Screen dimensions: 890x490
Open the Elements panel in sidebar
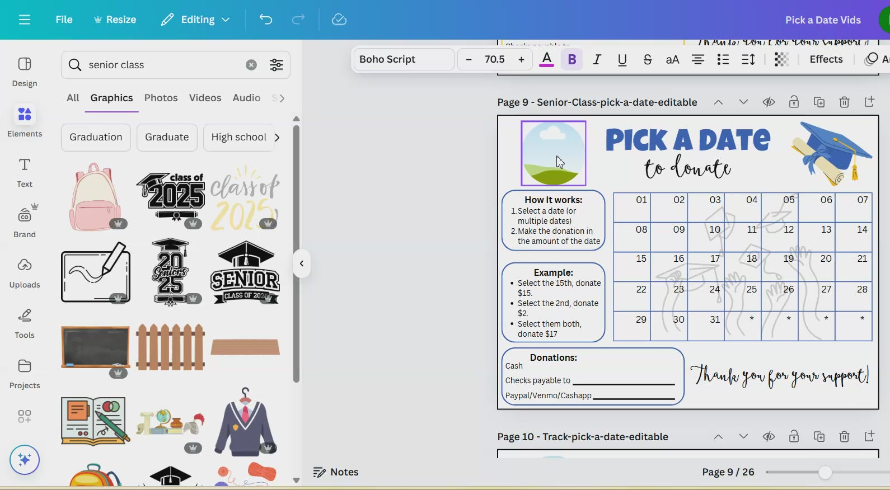[x=25, y=121]
